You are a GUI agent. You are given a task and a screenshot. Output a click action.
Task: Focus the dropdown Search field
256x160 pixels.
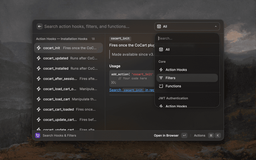[187, 38]
